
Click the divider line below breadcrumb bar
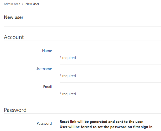point(82,10)
